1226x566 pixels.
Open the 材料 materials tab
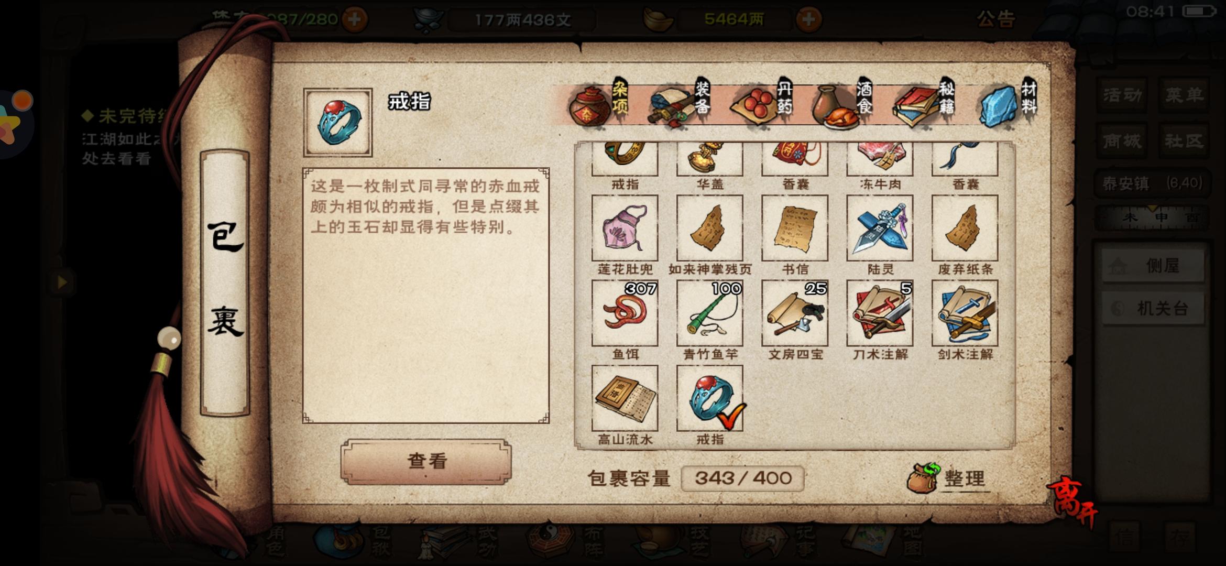click(x=1008, y=104)
